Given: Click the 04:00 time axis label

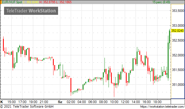Looking at the screenshot, I should pyautogui.click(x=82, y=102).
